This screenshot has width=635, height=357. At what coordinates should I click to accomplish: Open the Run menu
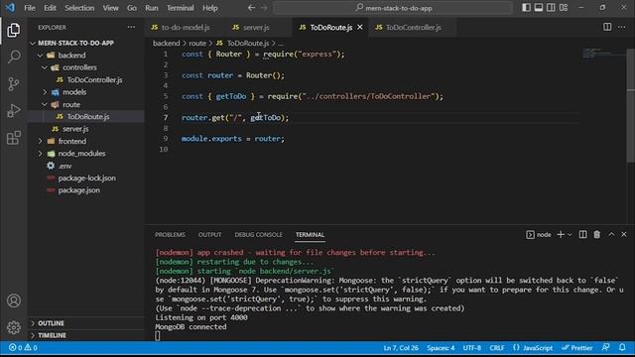(x=152, y=8)
